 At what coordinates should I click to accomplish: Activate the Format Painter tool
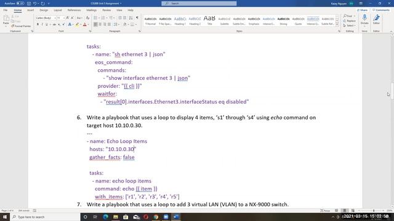coord(21,26)
